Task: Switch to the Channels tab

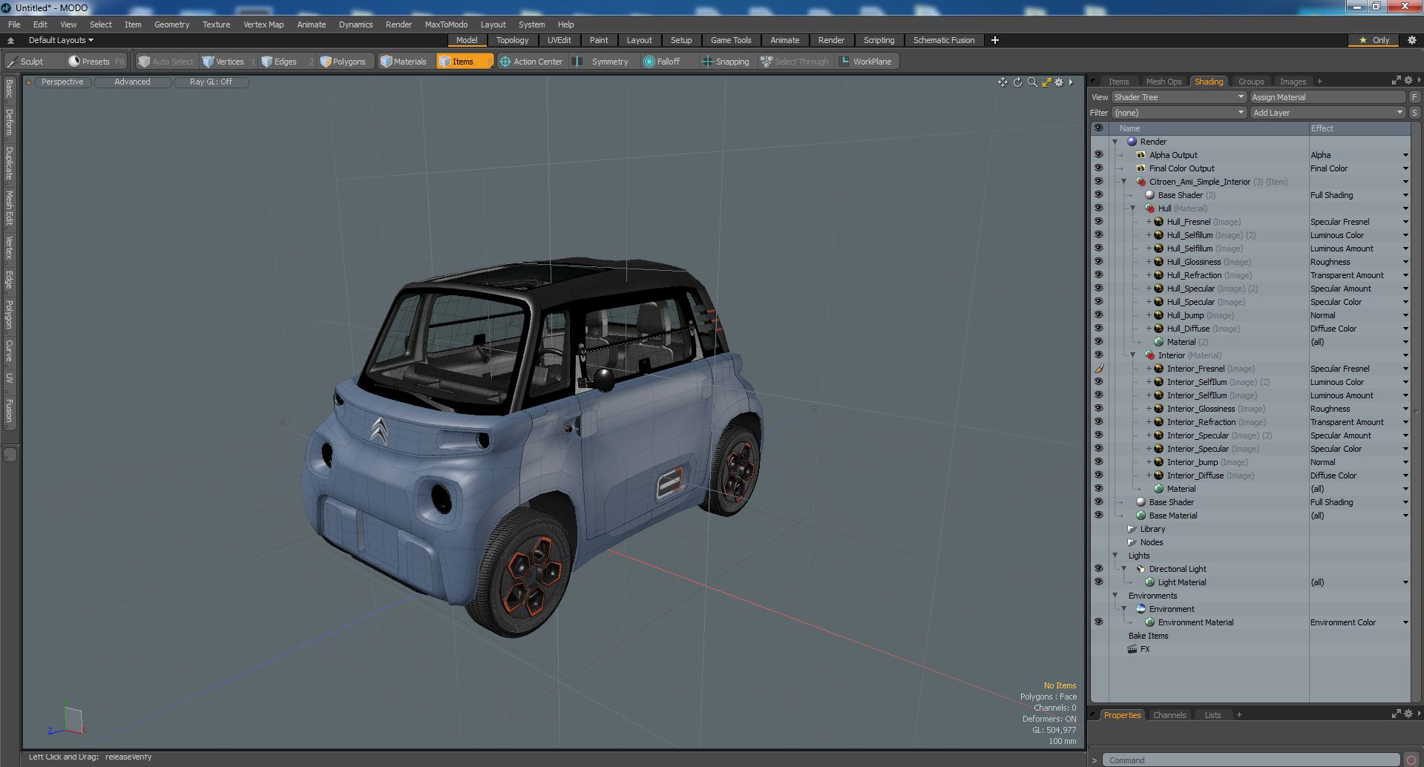Action: (1169, 715)
